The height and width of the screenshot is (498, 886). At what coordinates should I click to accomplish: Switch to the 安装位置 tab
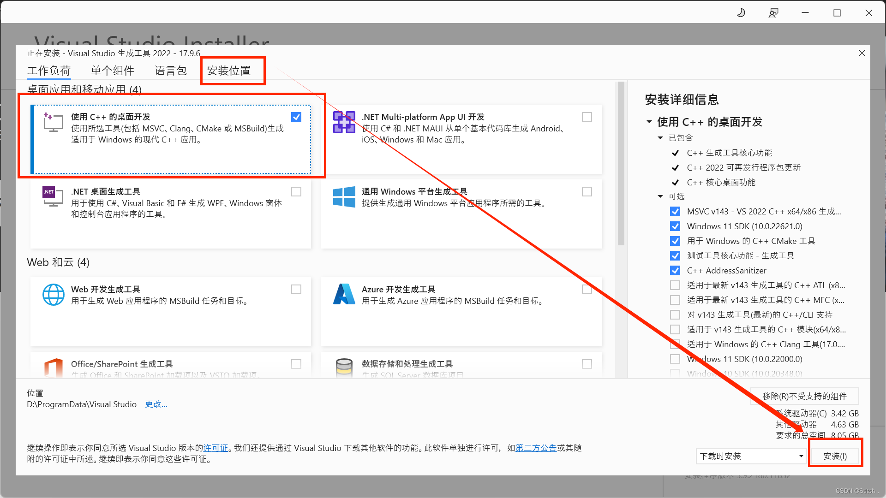tap(229, 71)
